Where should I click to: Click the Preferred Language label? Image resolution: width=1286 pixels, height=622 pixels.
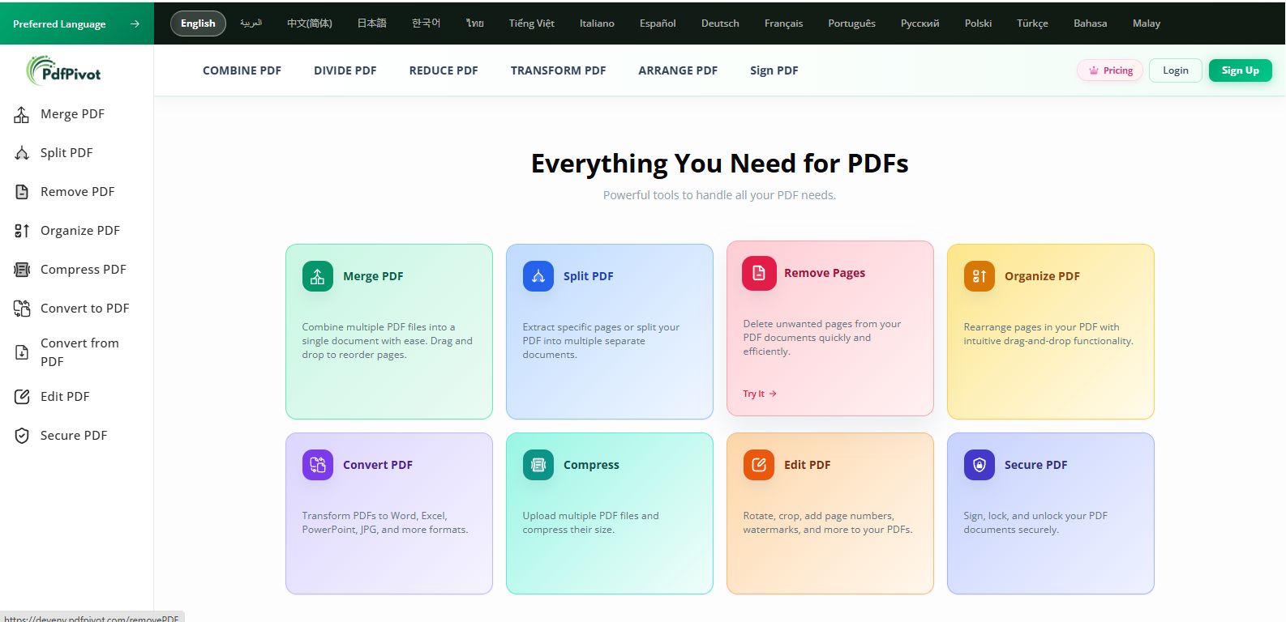[x=59, y=24]
